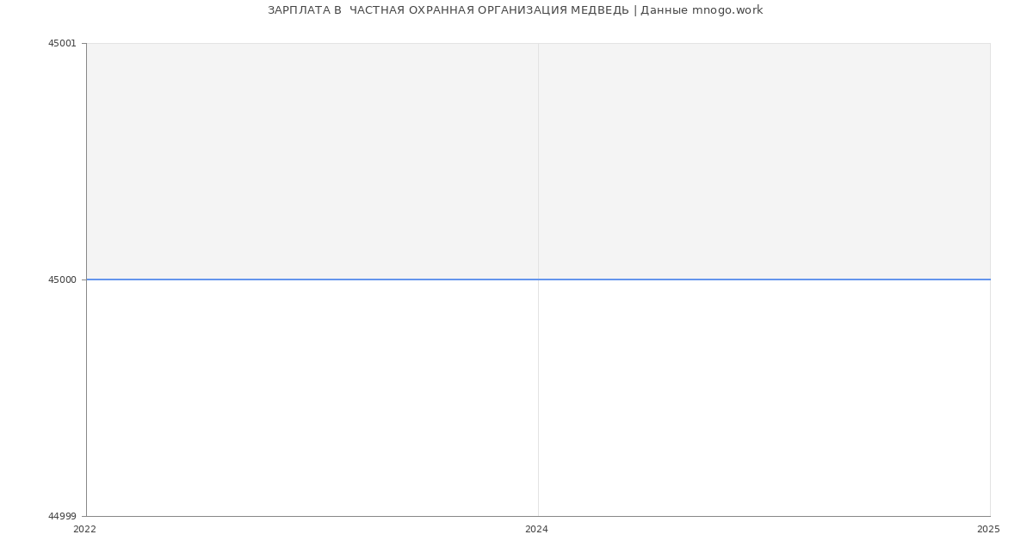Image resolution: width=1033 pixels, height=559 pixels.
Task: Select the 2022 x-axis label
Action: coord(85,530)
